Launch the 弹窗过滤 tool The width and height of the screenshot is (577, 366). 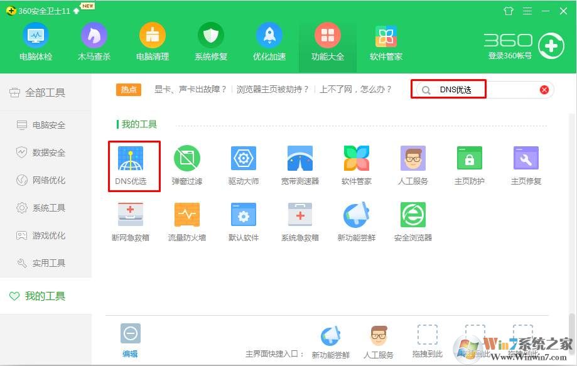(x=187, y=166)
